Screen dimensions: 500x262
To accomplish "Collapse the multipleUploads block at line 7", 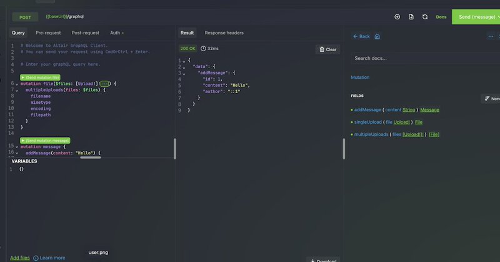I will (17, 91).
